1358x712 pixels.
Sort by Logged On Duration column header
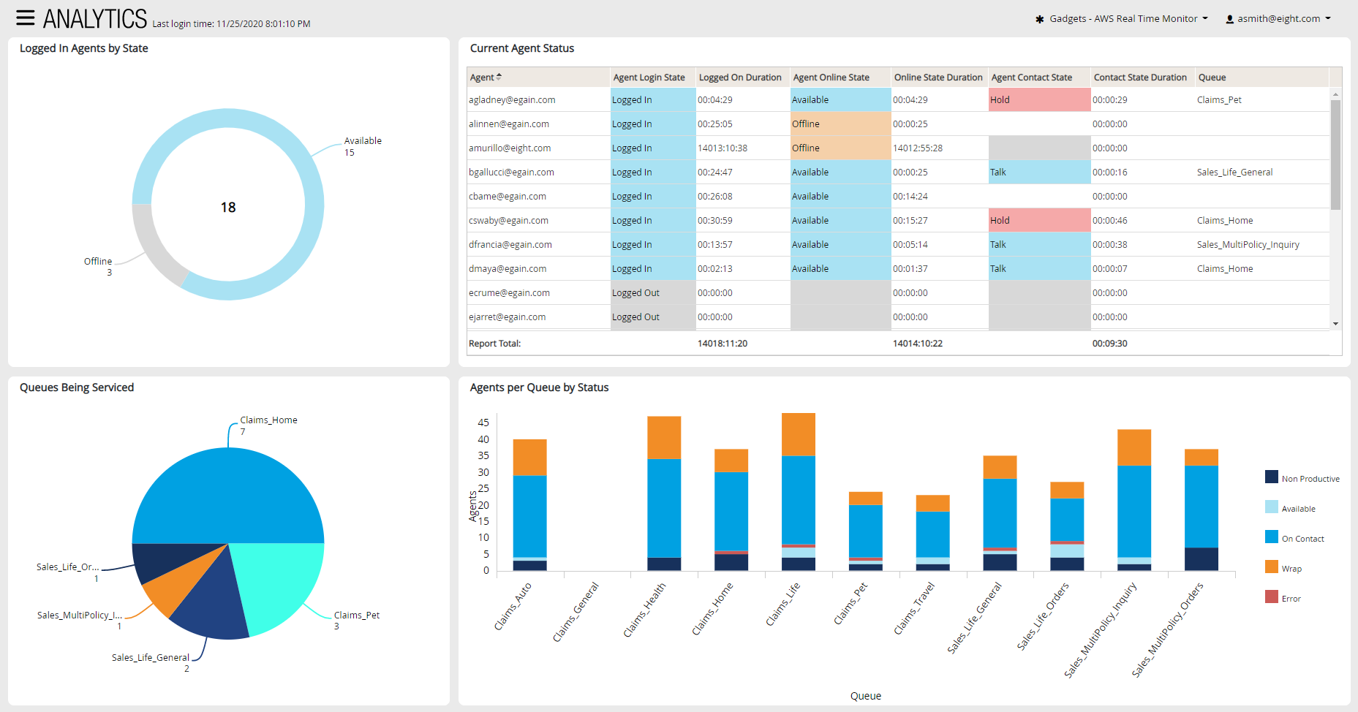coord(739,77)
